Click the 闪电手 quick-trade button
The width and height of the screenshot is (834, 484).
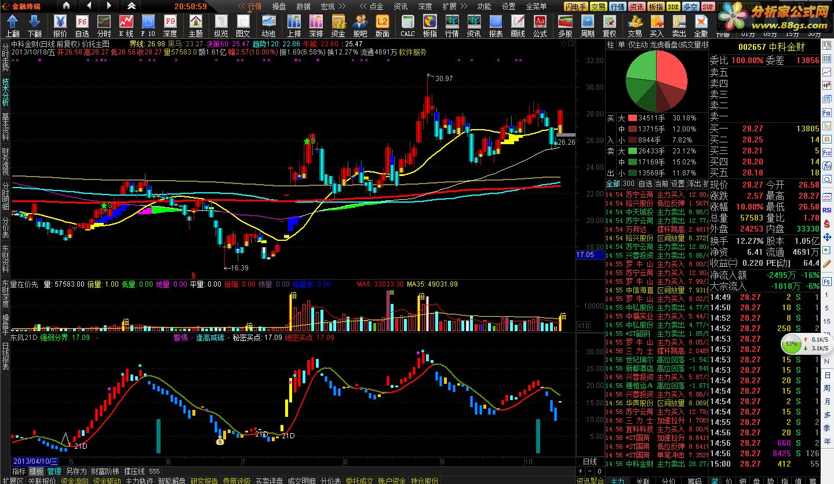point(576,6)
